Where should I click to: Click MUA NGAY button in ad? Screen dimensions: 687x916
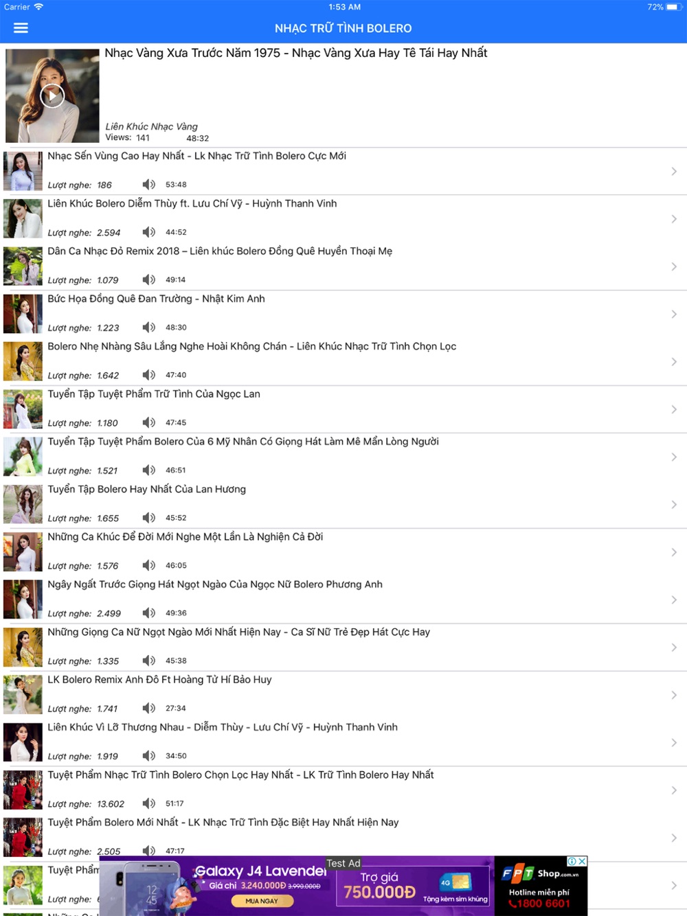(x=262, y=901)
